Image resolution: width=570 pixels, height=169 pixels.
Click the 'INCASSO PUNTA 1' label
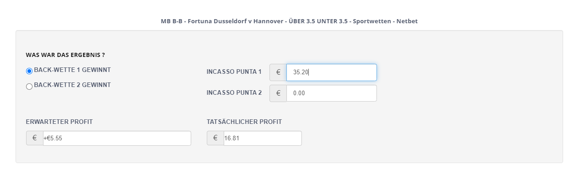234,72
